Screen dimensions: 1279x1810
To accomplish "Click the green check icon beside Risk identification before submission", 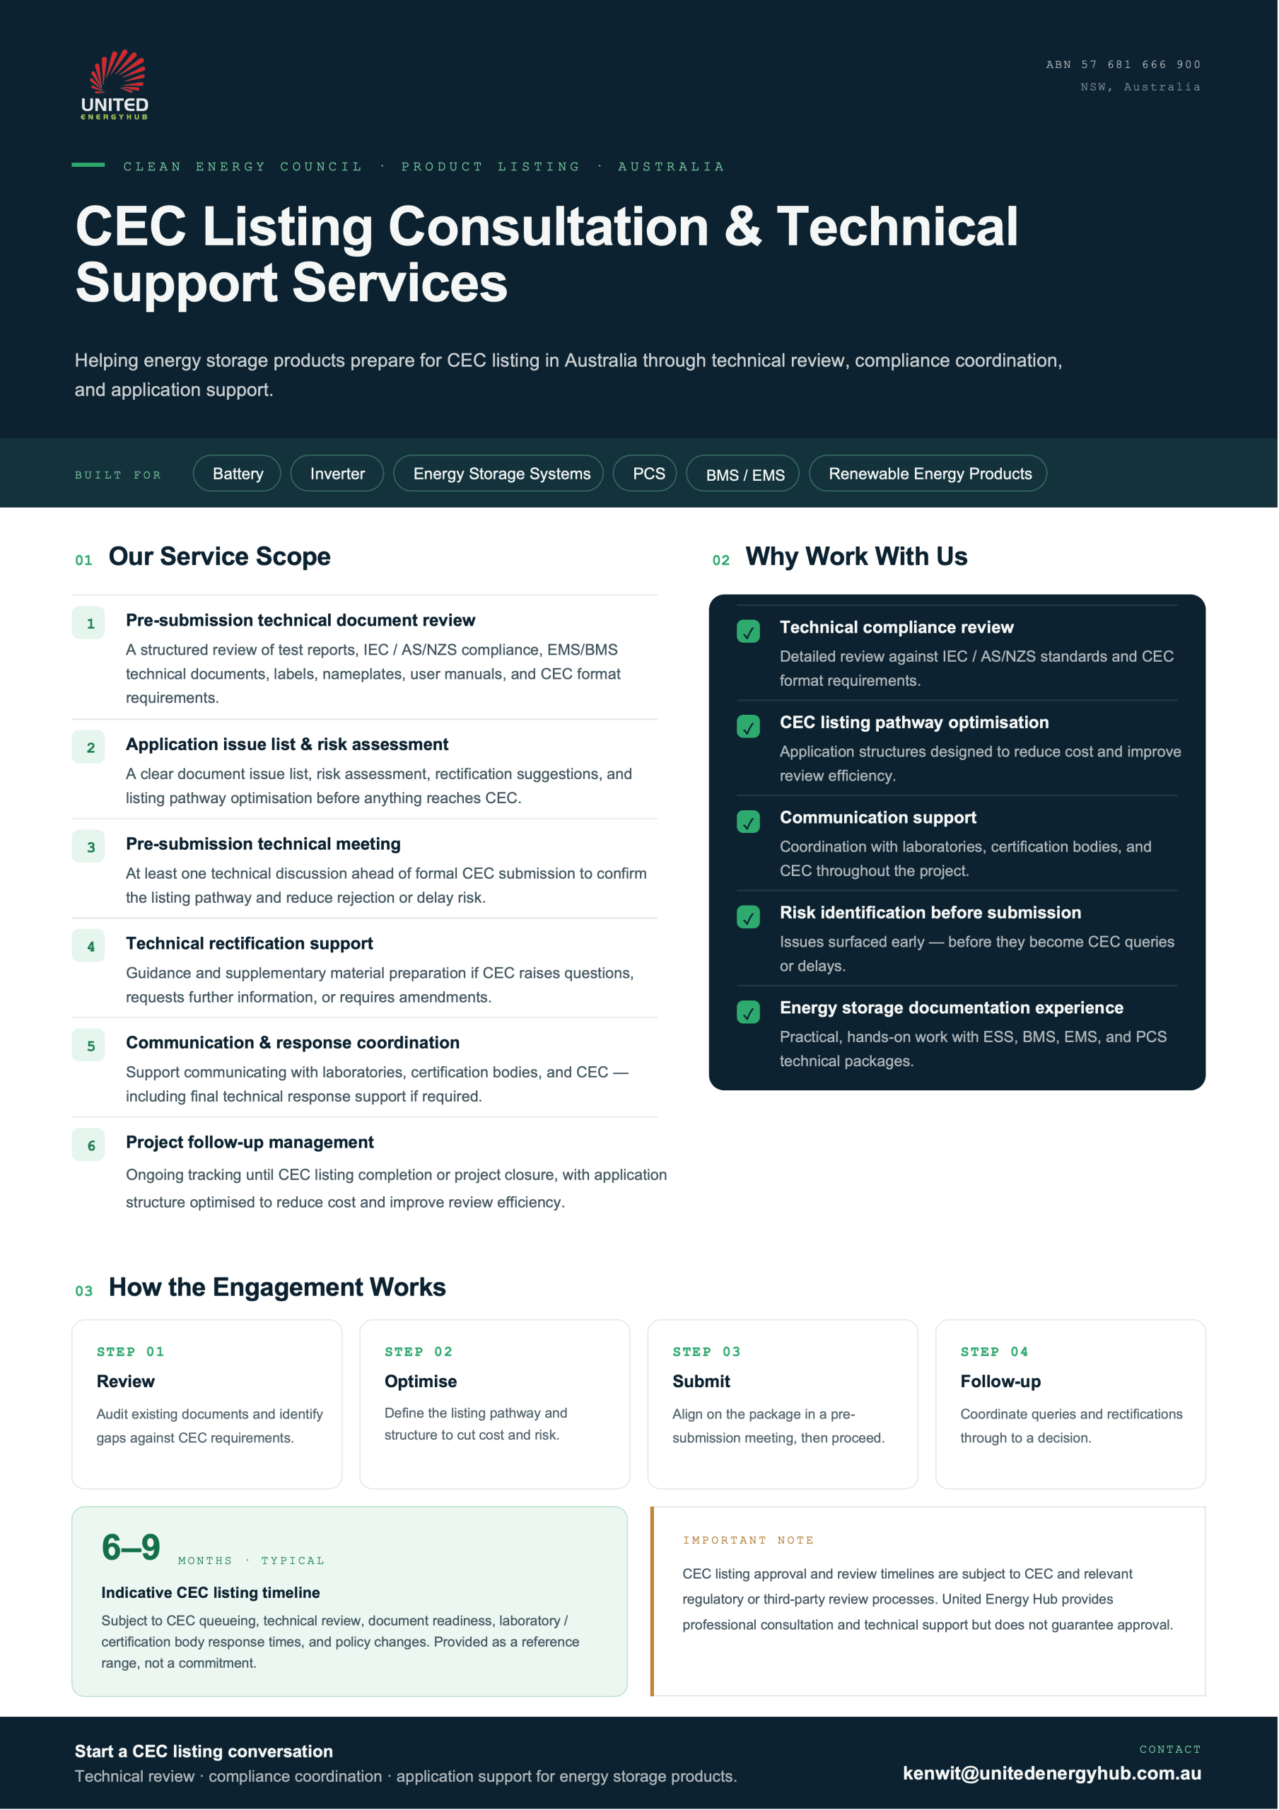I will [748, 916].
